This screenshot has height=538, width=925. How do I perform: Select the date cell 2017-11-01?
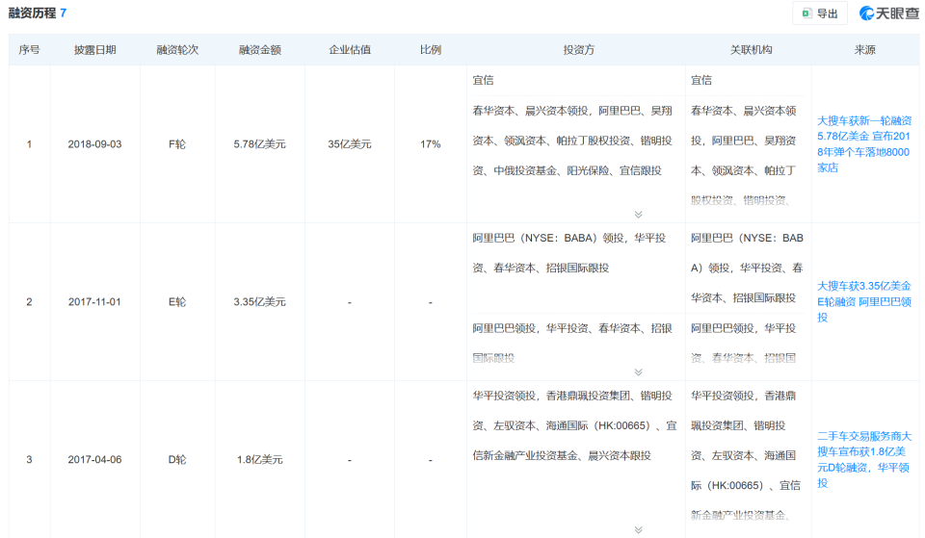pos(95,301)
